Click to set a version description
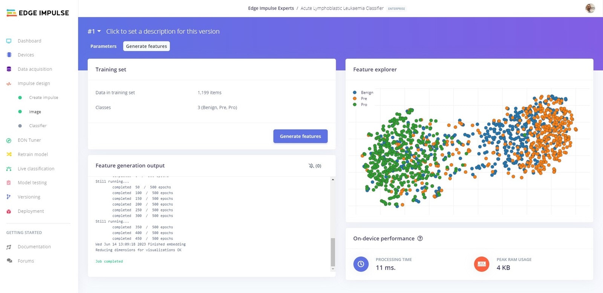Viewport: 603px width, 293px height. (163, 32)
